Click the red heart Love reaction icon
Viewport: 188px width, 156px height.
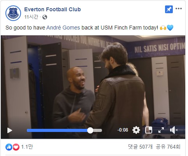tap(16, 147)
